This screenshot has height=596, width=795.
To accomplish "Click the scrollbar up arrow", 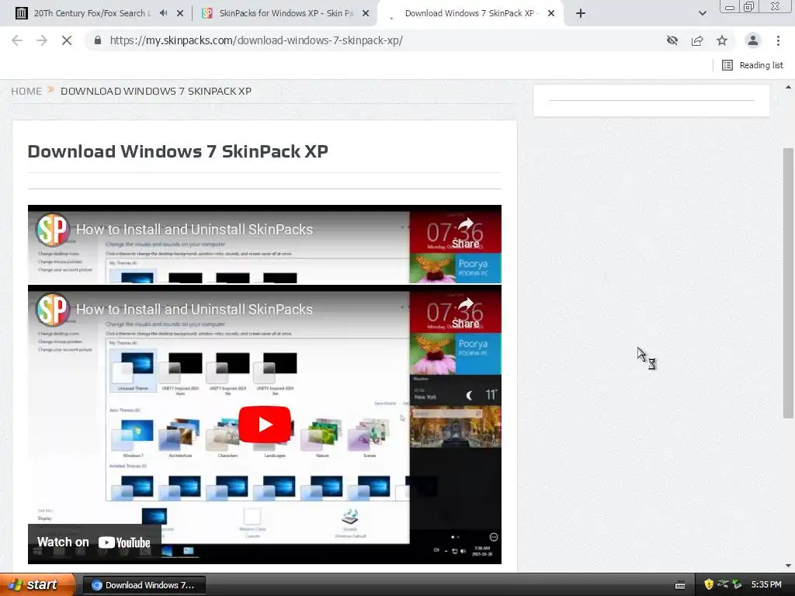I will [x=788, y=87].
